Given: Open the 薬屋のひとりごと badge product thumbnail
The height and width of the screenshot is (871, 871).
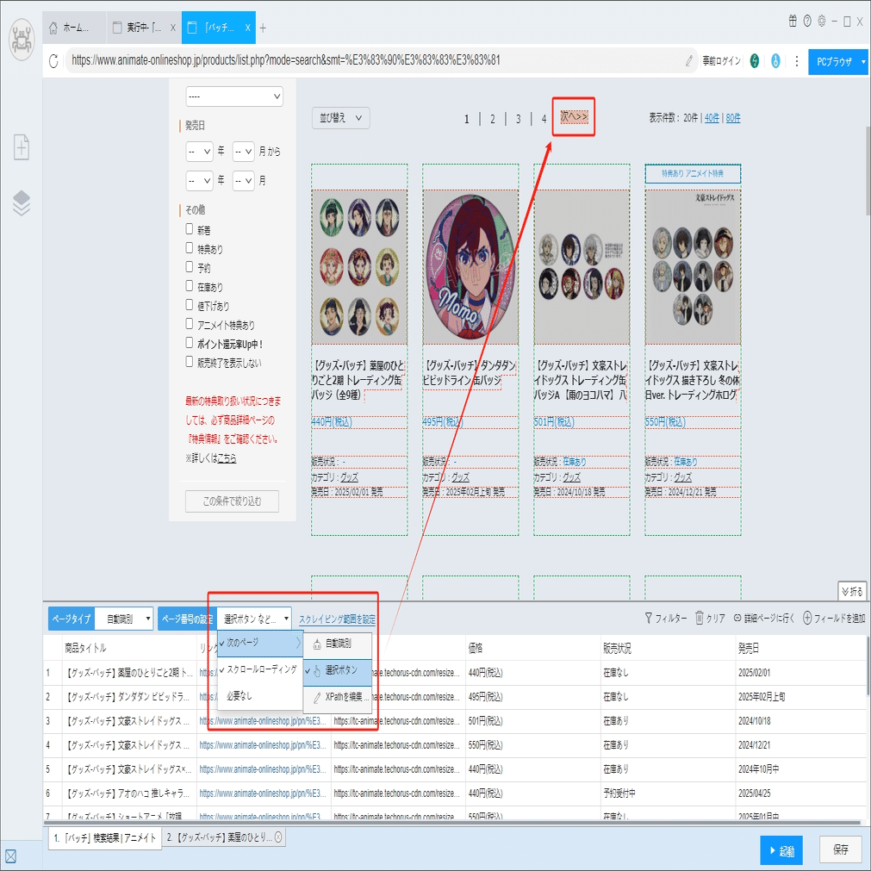Looking at the screenshot, I should point(359,266).
